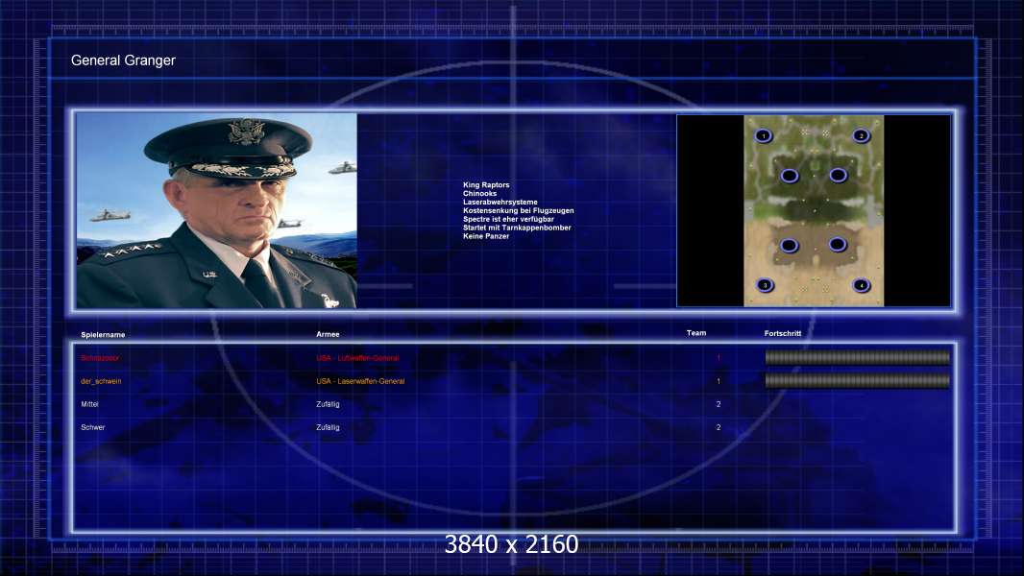This screenshot has height=576, width=1024.
Task: Click the 'Chinooks' feature line
Action: pyautogui.click(x=479, y=194)
